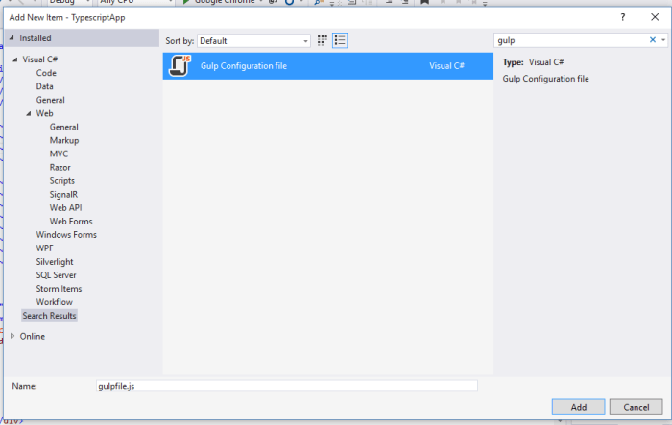Select Gulp Configuration file template icon
Screen dimensions: 672x425
[x=180, y=65]
